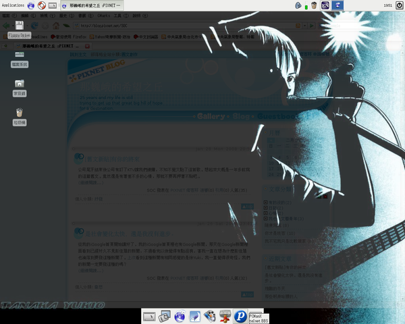Open the 中文討論區 bookmark
Screen dimensions: 405x324
[145, 36]
